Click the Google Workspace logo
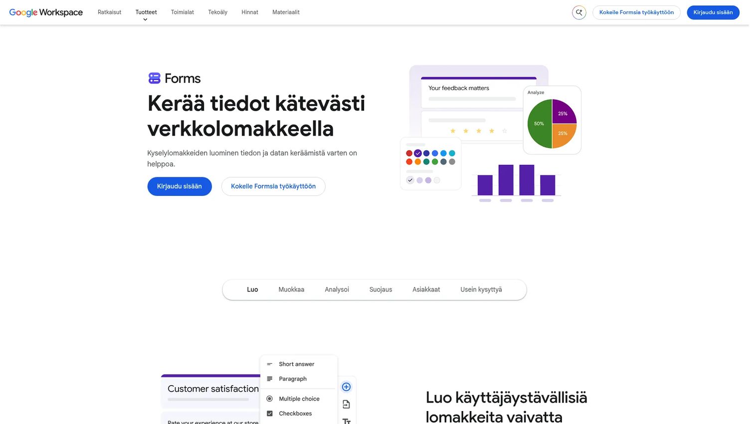The width and height of the screenshot is (755, 424). 46,12
